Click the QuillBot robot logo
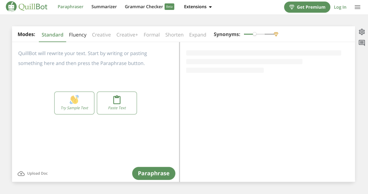368x194 pixels. click(11, 6)
